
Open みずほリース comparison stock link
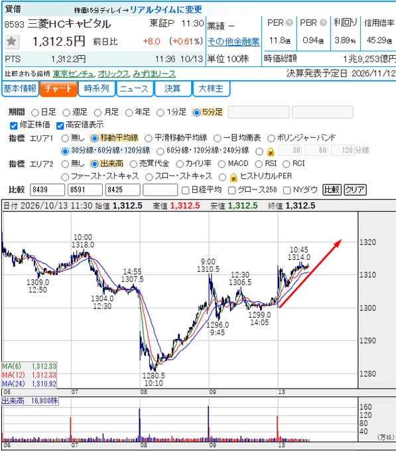click(155, 74)
